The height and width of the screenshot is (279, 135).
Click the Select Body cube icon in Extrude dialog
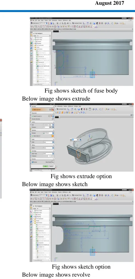(53, 136)
